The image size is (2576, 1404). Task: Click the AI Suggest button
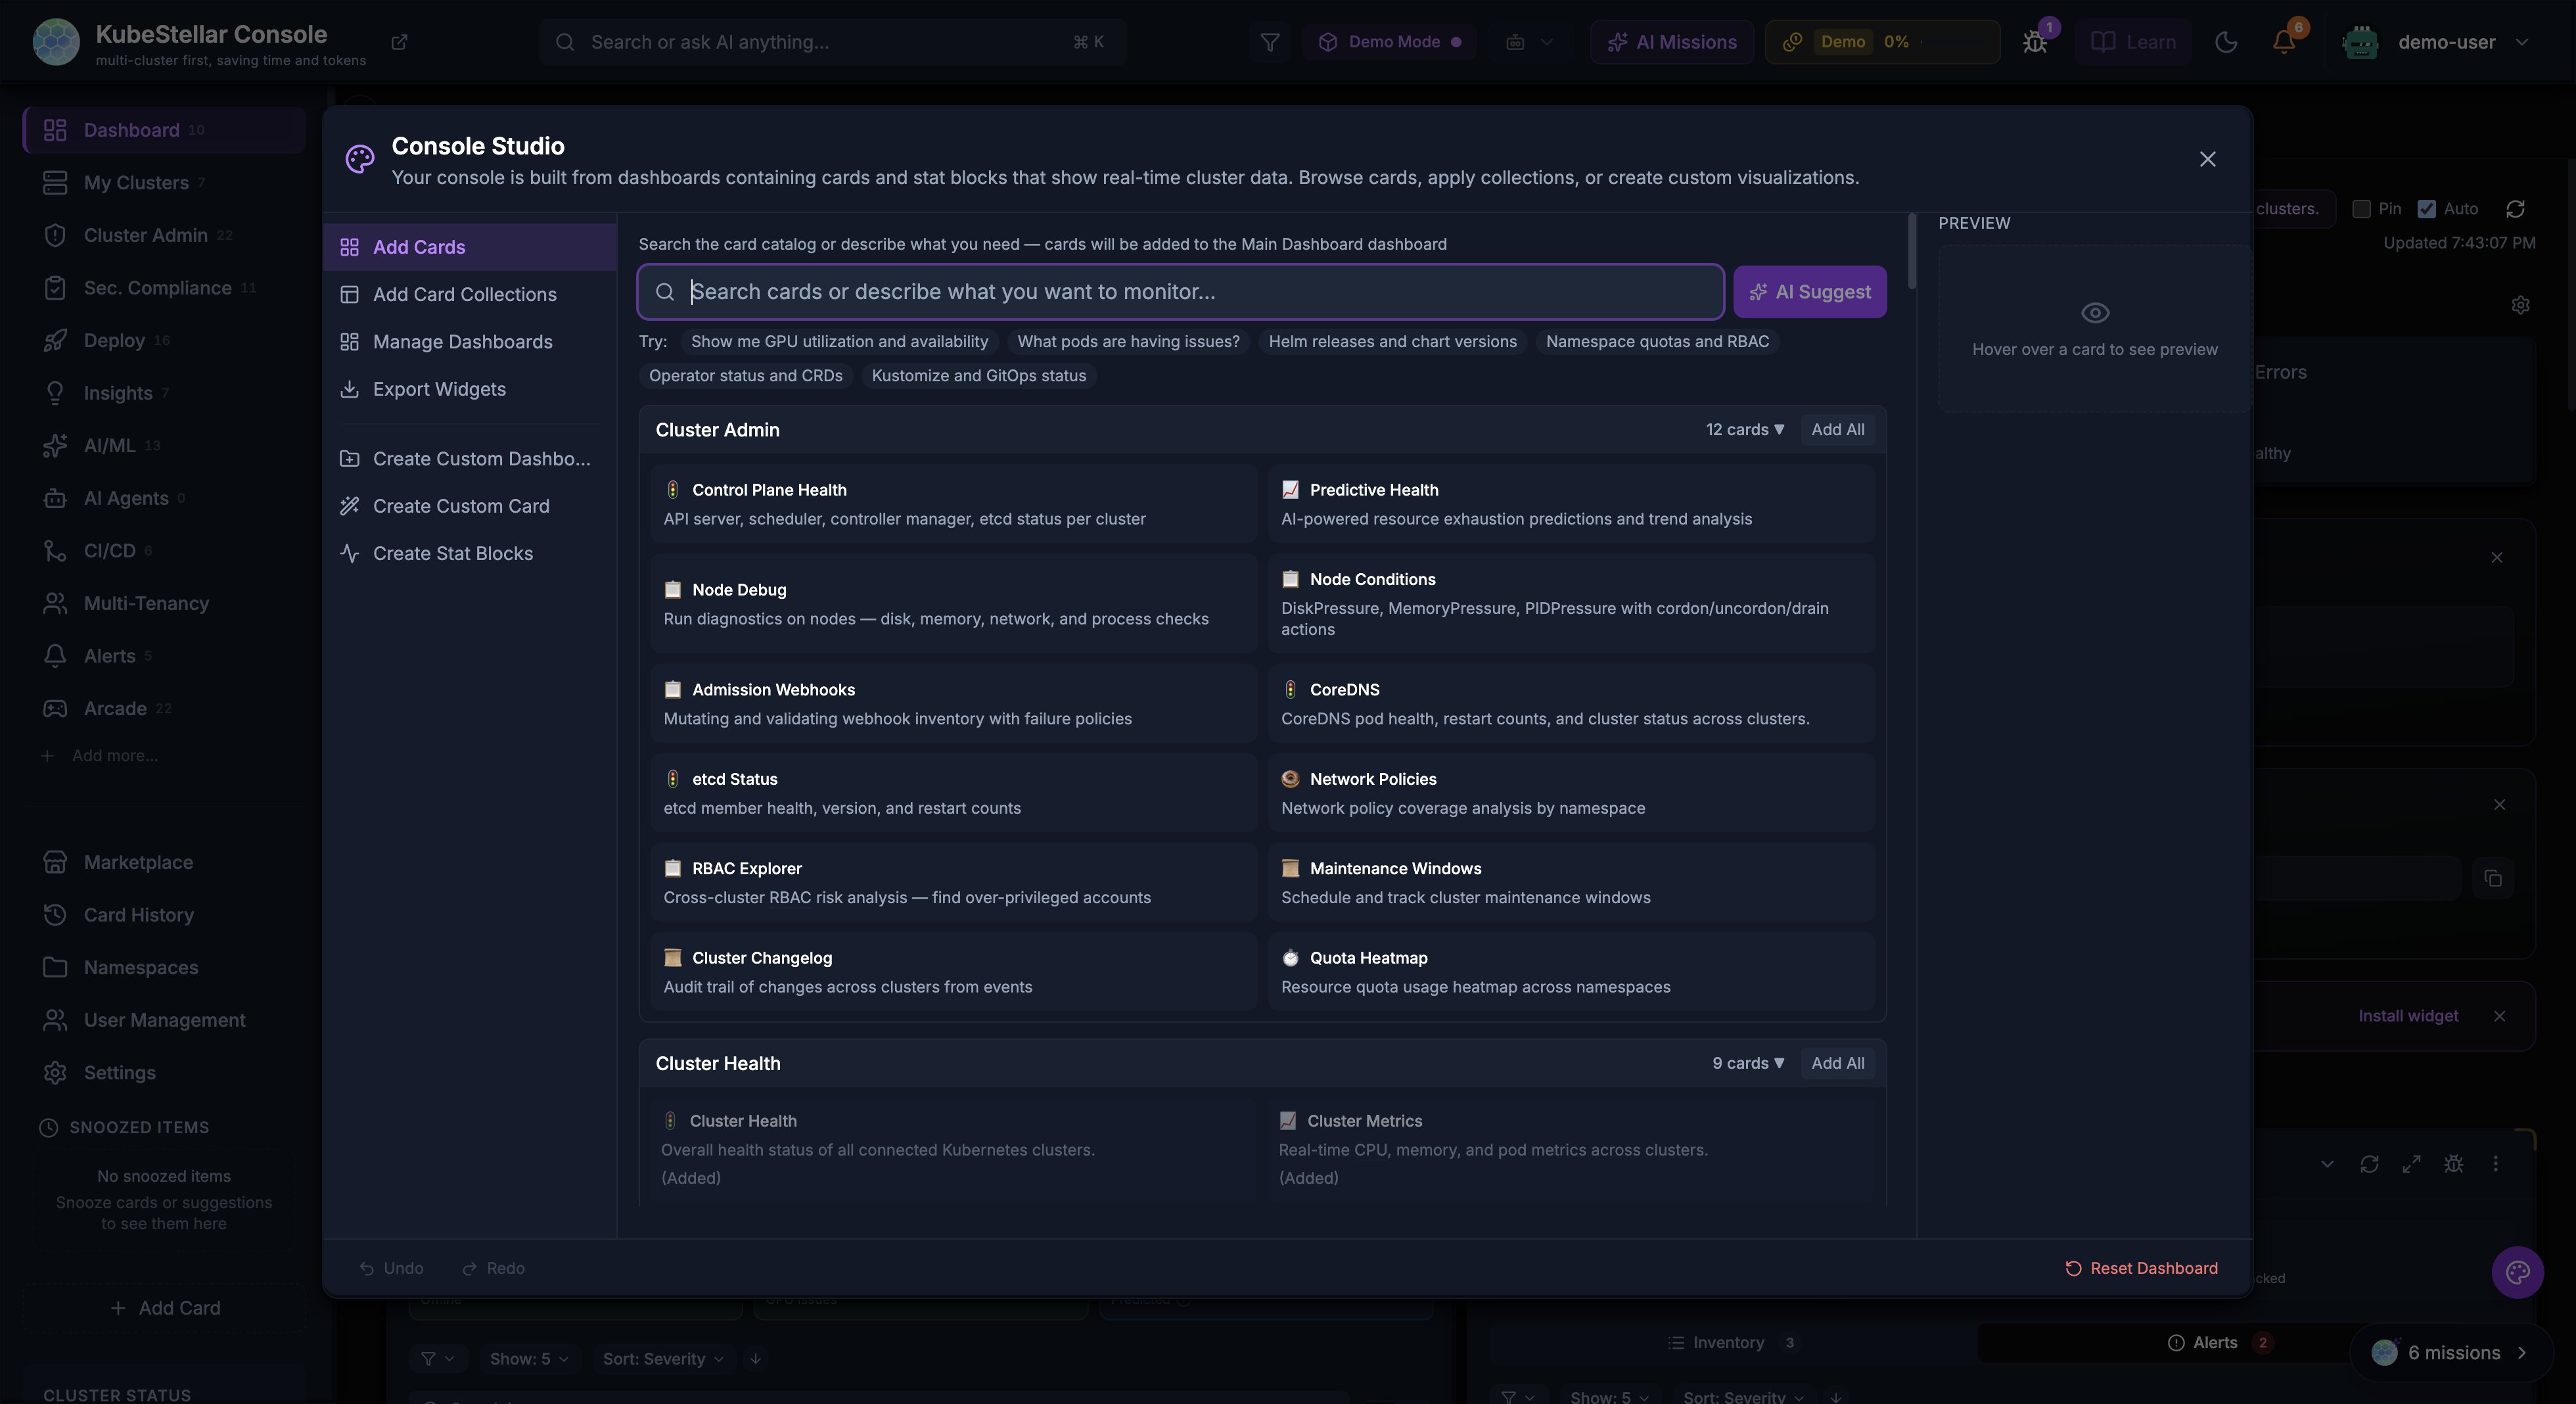[1809, 292]
